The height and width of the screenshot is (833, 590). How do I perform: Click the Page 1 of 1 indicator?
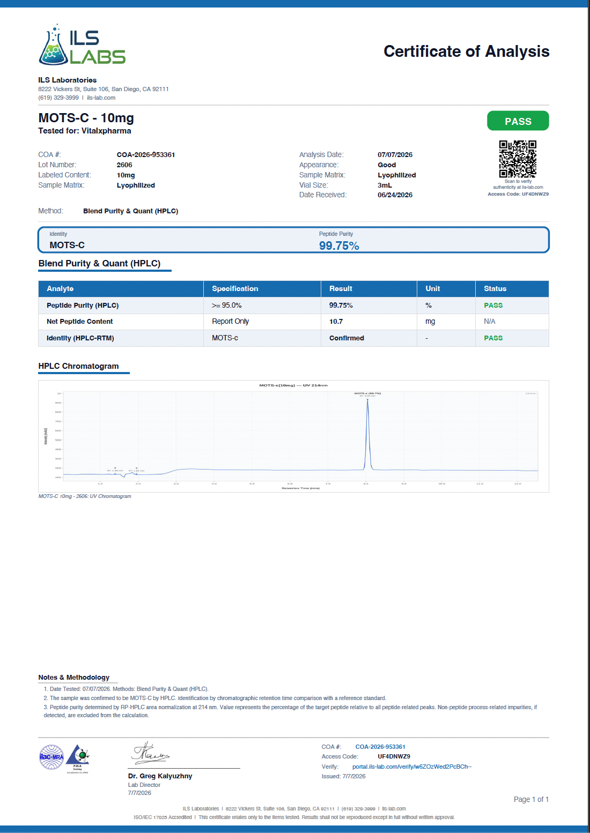531,799
